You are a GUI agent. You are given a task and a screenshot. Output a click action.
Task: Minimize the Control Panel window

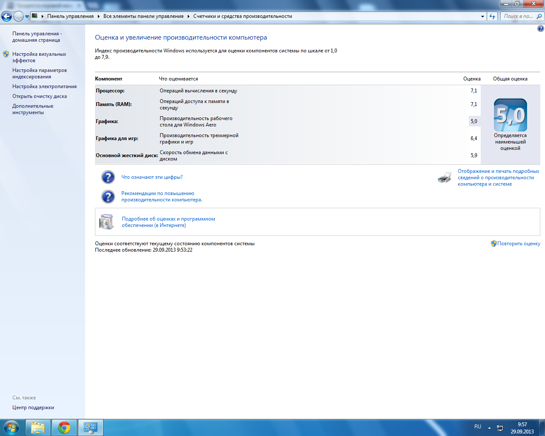(x=506, y=3)
